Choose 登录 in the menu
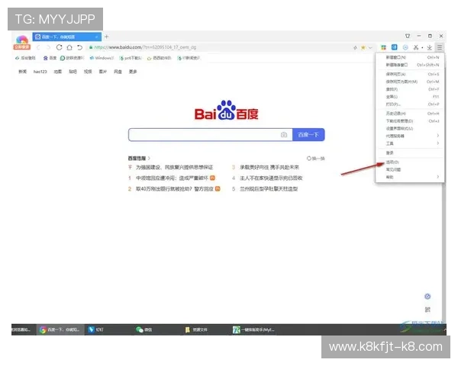 click(411, 152)
